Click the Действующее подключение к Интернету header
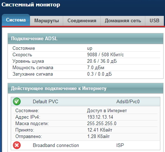 coord(85,89)
